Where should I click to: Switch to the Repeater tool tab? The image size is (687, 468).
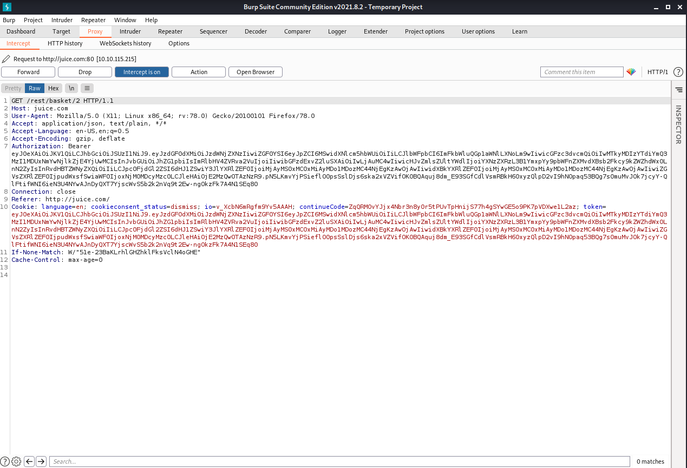tap(171, 31)
